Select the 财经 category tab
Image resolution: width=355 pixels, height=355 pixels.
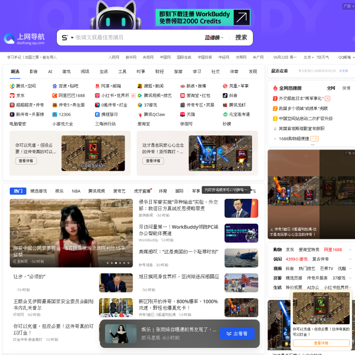[159, 71]
